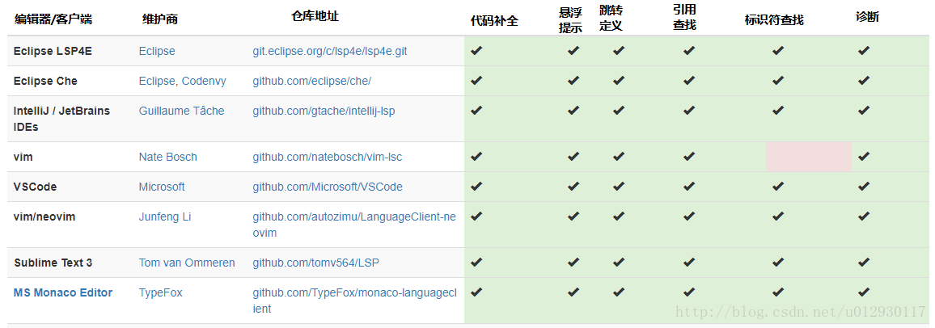
Task: Click 悬浮提示 checkmark in MS Monaco Editor row
Action: click(573, 292)
